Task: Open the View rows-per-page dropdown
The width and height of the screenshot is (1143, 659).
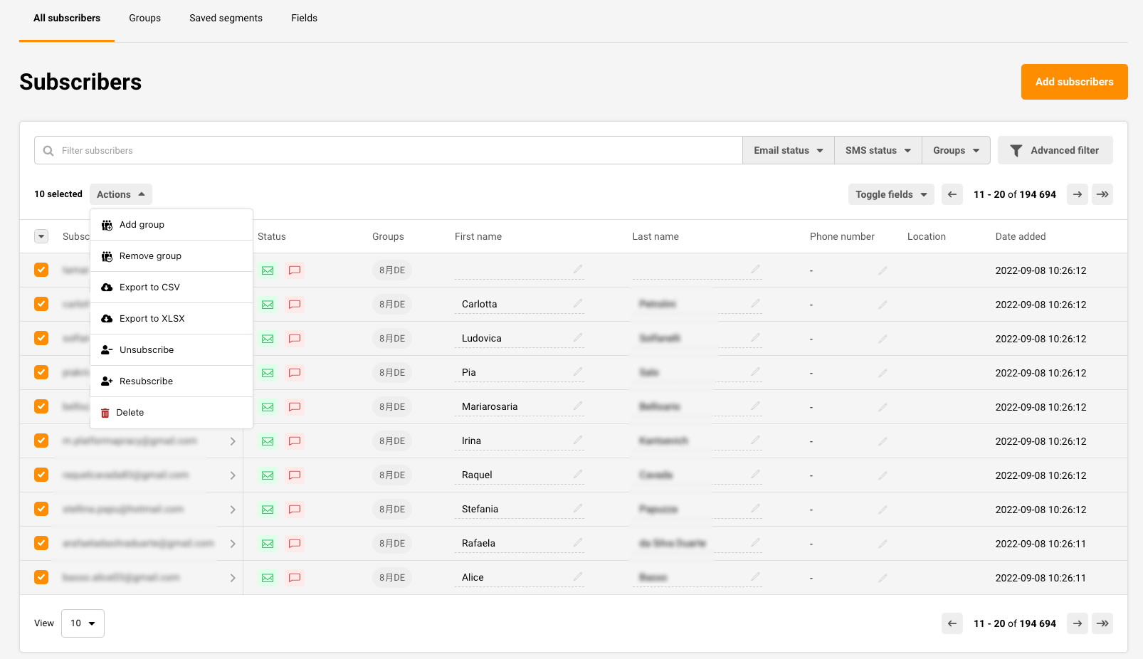Action: [83, 623]
